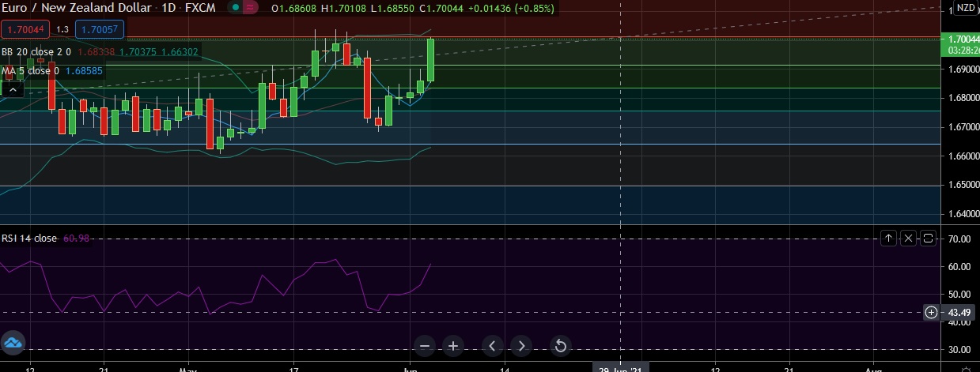Image resolution: width=980 pixels, height=372 pixels.
Task: Zoom out the chart with the minus button
Action: [x=425, y=345]
